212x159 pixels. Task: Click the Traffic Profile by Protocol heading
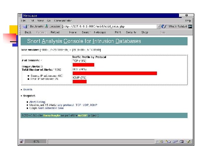[89, 57]
